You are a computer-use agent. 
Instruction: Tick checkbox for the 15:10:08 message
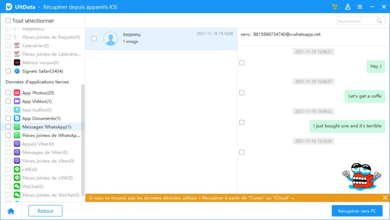click(242, 152)
